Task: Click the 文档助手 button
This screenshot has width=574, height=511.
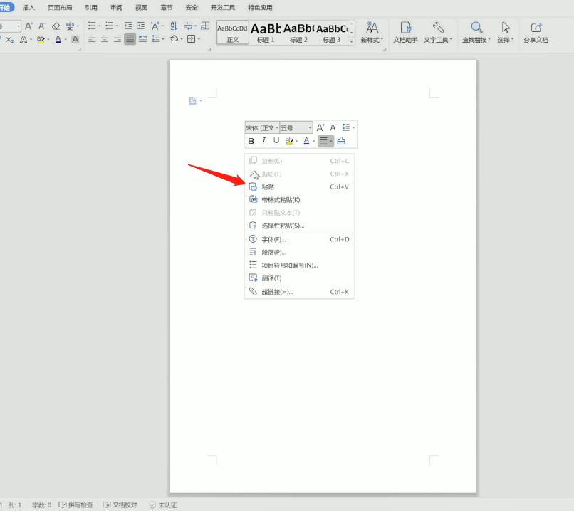Action: coord(406,32)
